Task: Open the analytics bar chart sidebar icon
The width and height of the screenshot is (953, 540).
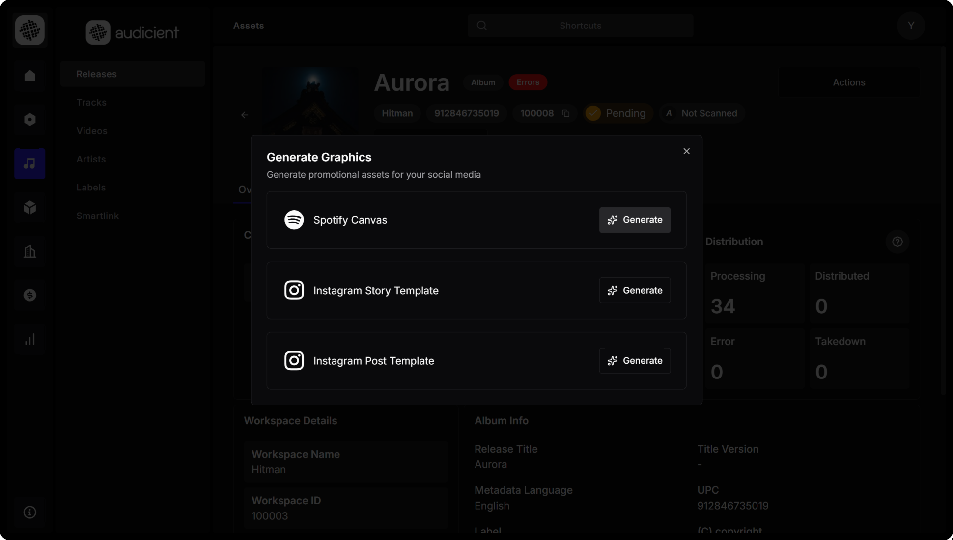Action: click(x=29, y=339)
